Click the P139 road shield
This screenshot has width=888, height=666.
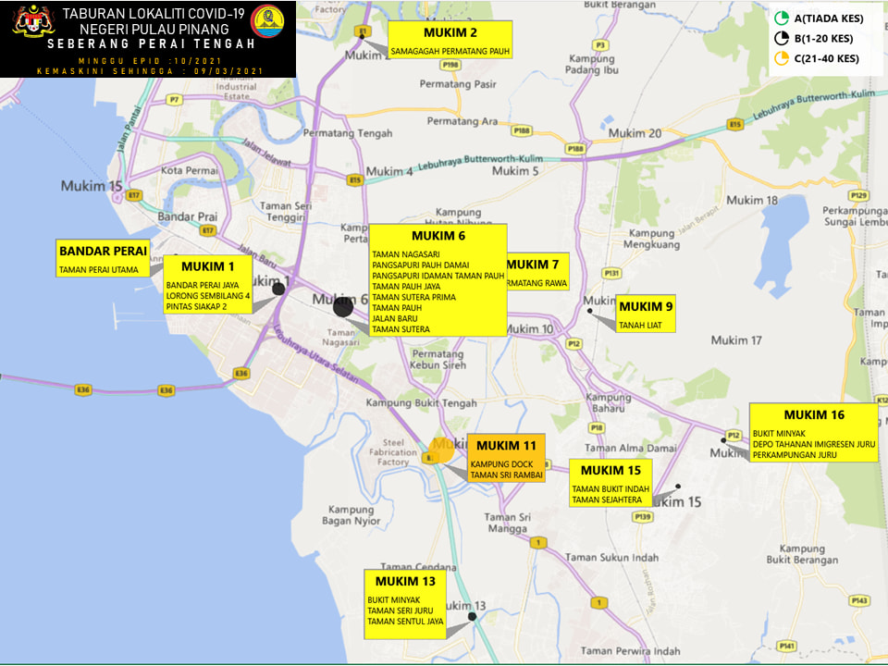click(643, 516)
